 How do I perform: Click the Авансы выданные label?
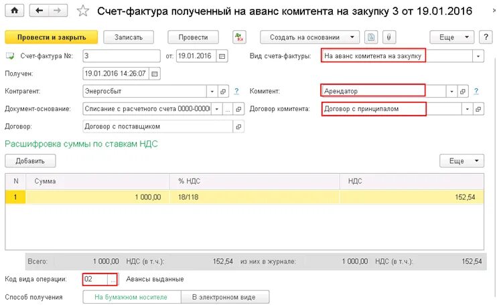(155, 280)
